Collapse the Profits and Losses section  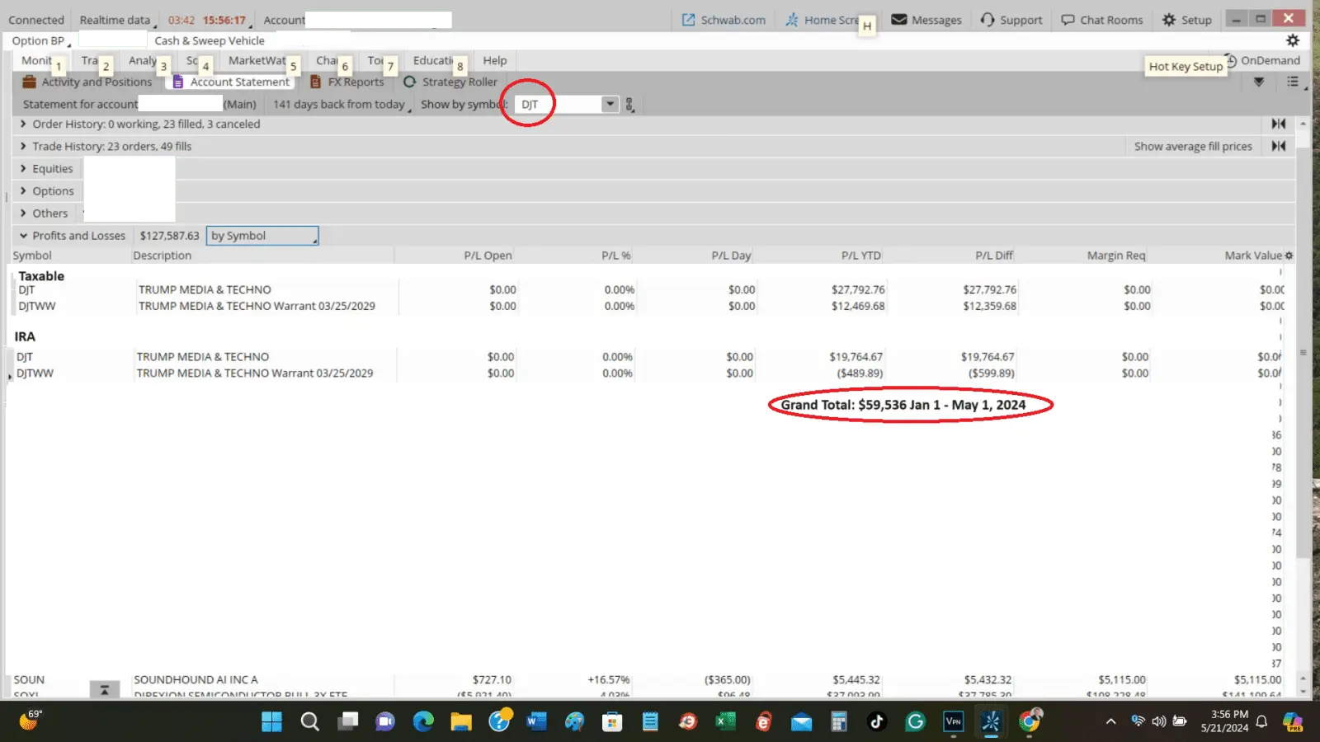[x=23, y=236]
